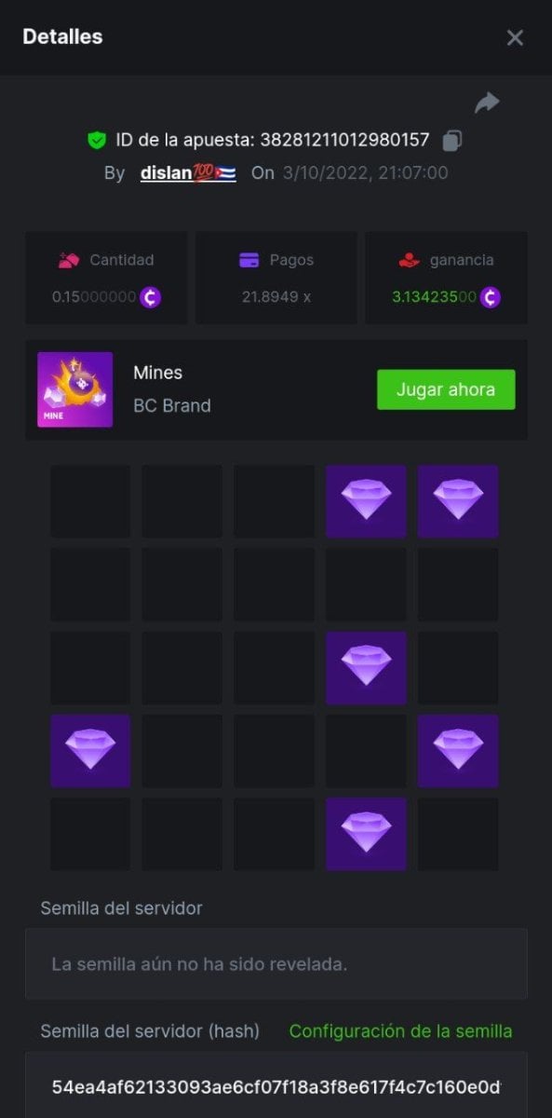Click the server seed hash field

click(x=276, y=1085)
